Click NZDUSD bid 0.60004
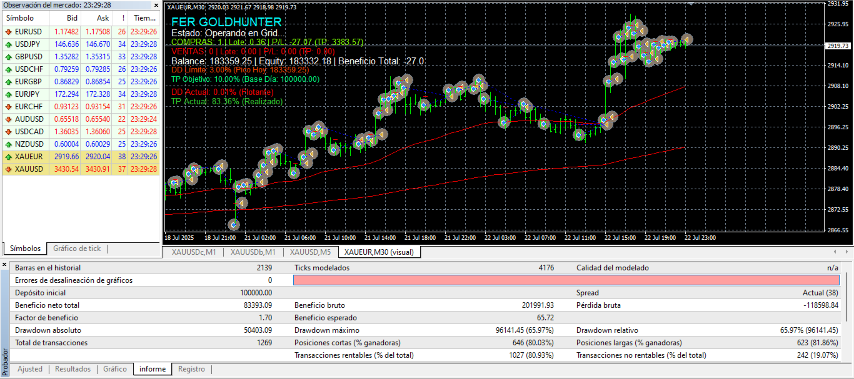 tap(67, 144)
